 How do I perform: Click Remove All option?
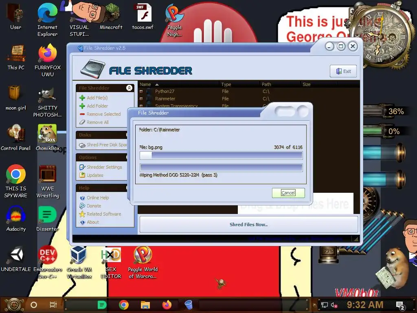point(94,122)
